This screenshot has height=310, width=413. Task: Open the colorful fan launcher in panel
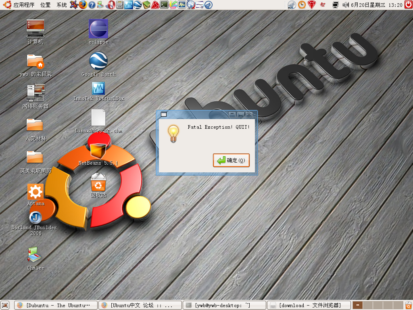pyautogui.click(x=173, y=5)
